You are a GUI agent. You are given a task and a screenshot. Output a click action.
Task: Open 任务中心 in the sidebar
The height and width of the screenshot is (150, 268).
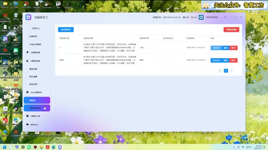(36, 28)
